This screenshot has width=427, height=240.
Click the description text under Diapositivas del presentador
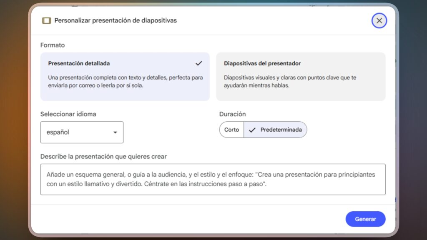(290, 81)
